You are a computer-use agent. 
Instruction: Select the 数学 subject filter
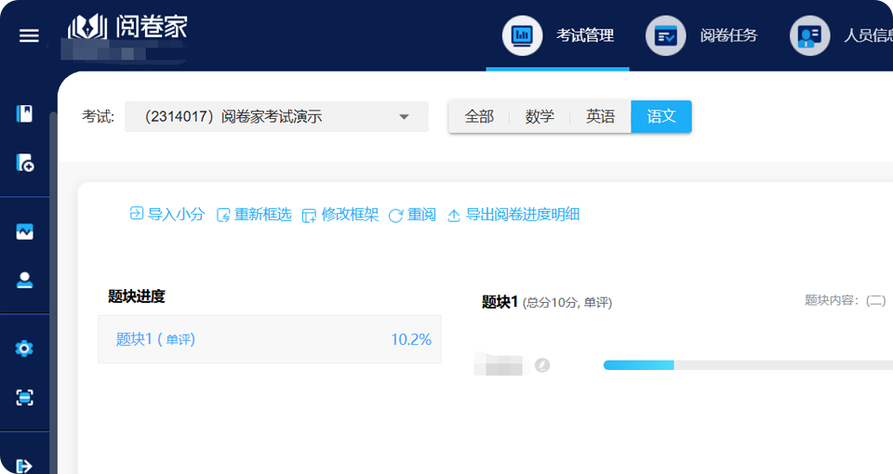(540, 117)
